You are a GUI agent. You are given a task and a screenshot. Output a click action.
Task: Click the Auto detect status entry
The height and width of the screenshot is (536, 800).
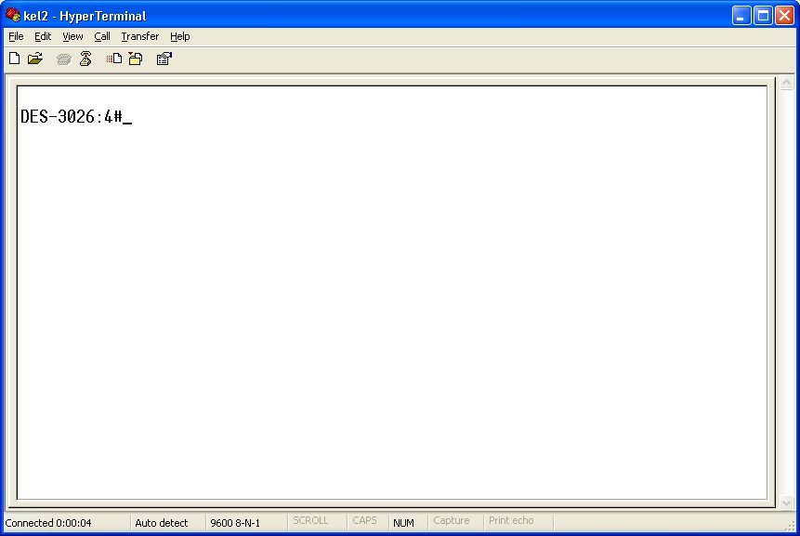click(x=162, y=523)
